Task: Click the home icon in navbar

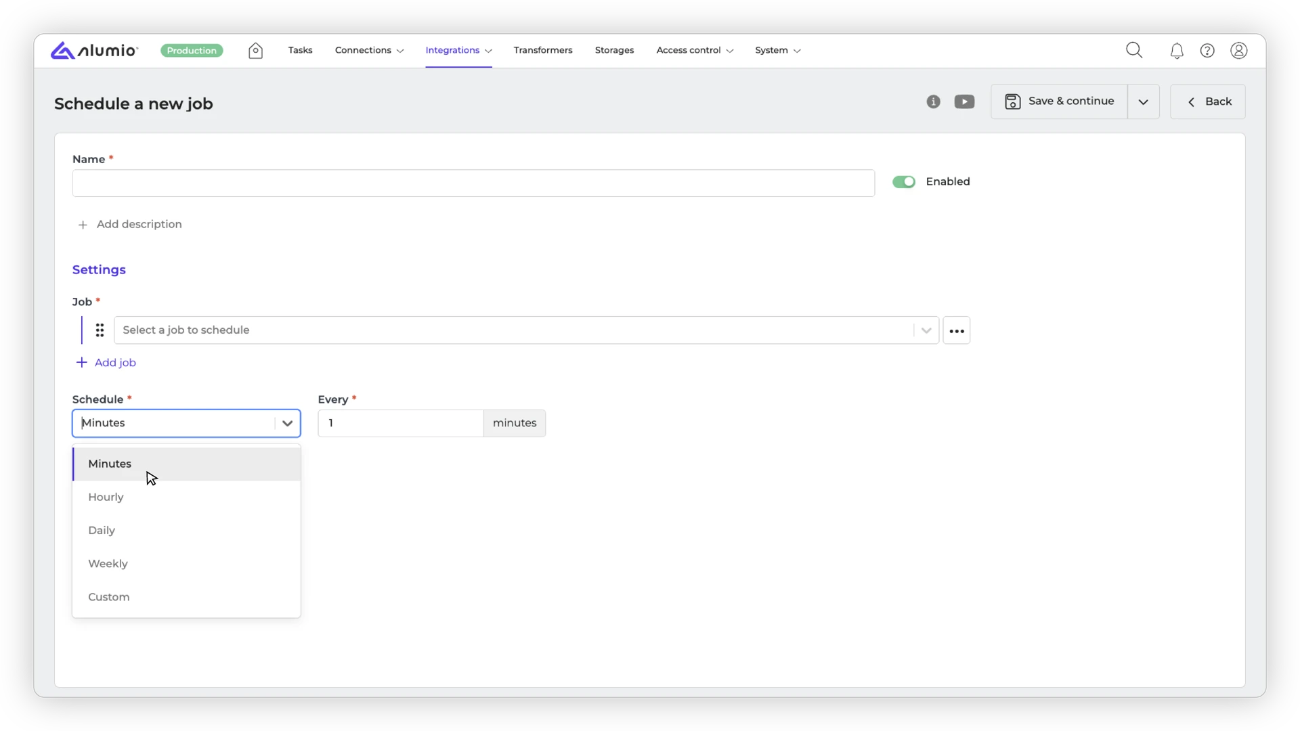Action: [x=255, y=51]
